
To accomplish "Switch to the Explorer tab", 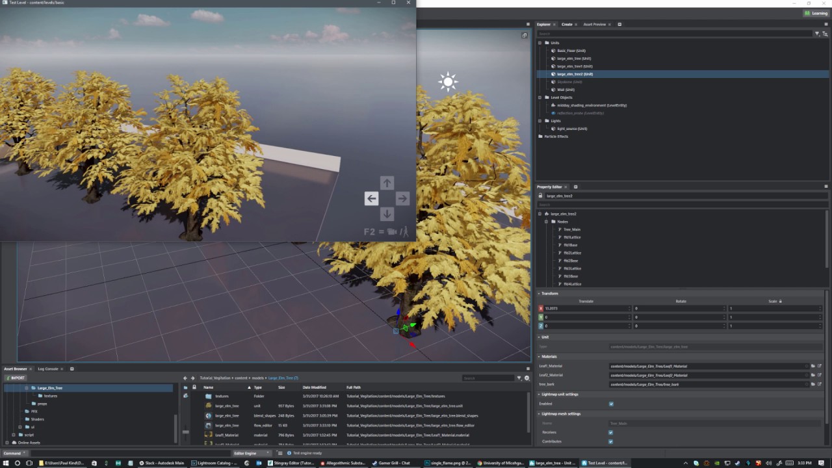I will tap(545, 24).
